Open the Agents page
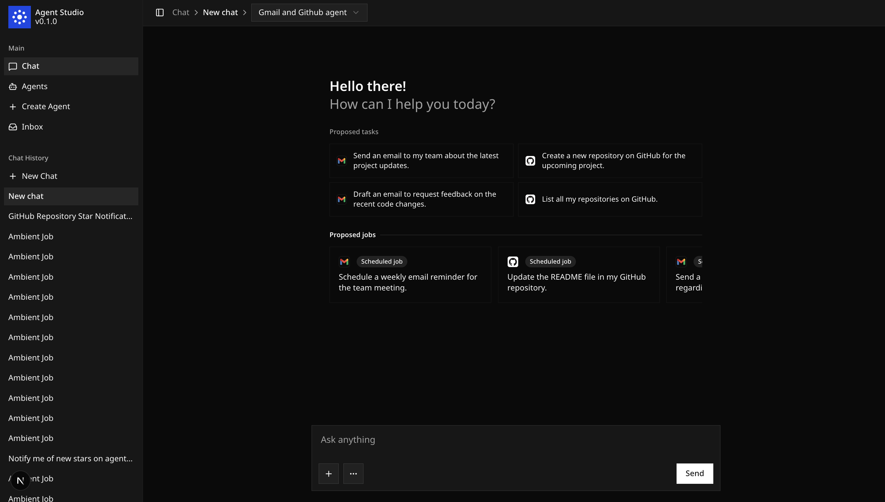The height and width of the screenshot is (502, 885). [35, 87]
